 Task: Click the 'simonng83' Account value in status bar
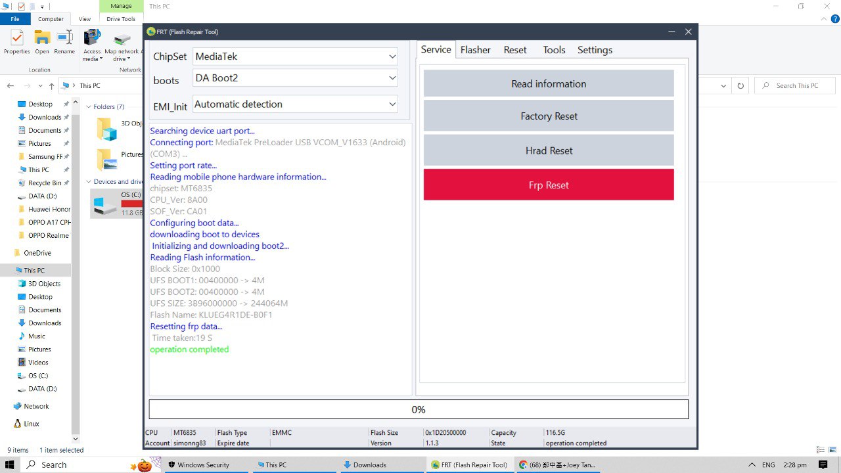[189, 443]
